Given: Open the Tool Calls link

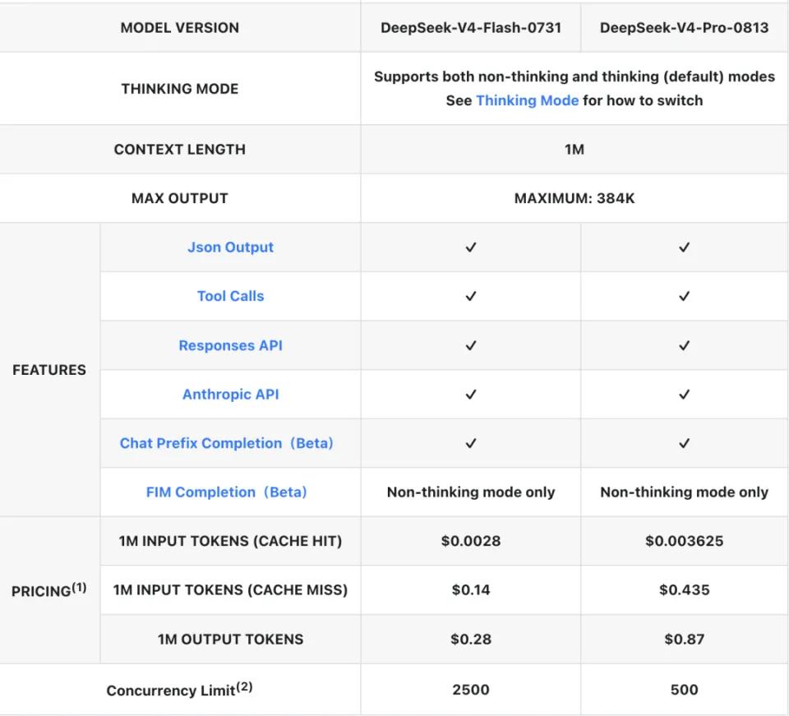Looking at the screenshot, I should click(x=230, y=296).
